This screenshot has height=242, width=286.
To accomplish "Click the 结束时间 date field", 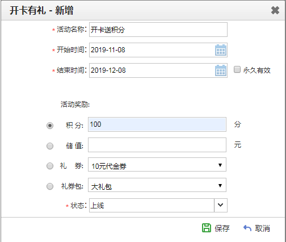I will (x=152, y=70).
